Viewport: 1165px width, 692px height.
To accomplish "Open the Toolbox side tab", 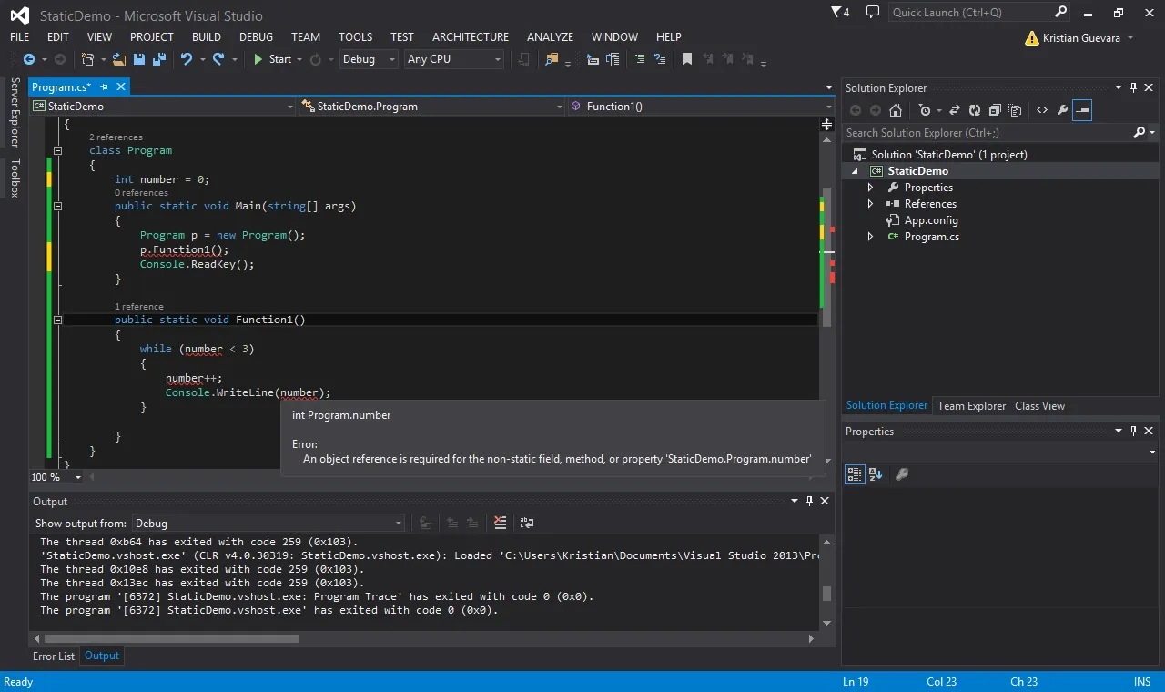I will click(15, 178).
